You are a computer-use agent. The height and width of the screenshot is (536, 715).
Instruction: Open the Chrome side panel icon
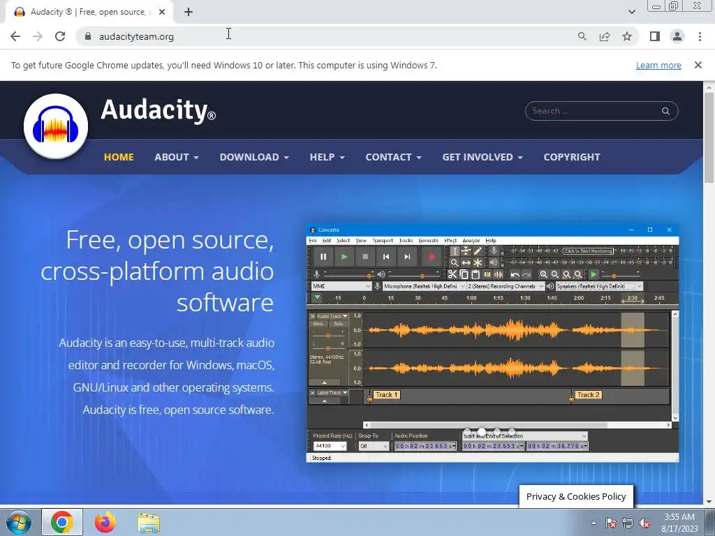coord(655,36)
